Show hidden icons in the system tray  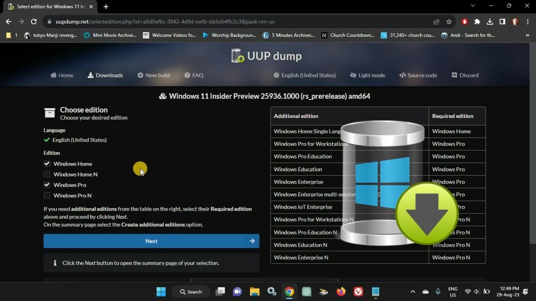tap(412, 291)
